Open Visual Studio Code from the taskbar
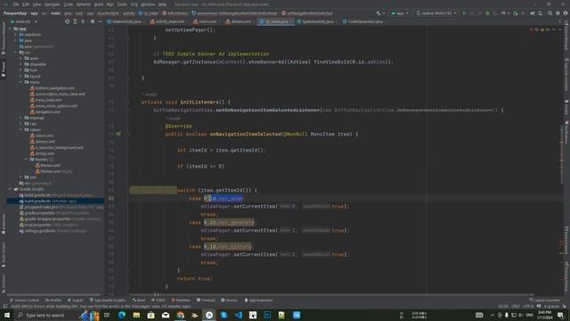The width and height of the screenshot is (570, 321). coord(238,315)
